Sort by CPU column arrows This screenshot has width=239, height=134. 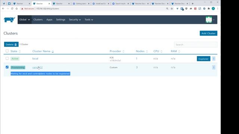[x=161, y=51]
